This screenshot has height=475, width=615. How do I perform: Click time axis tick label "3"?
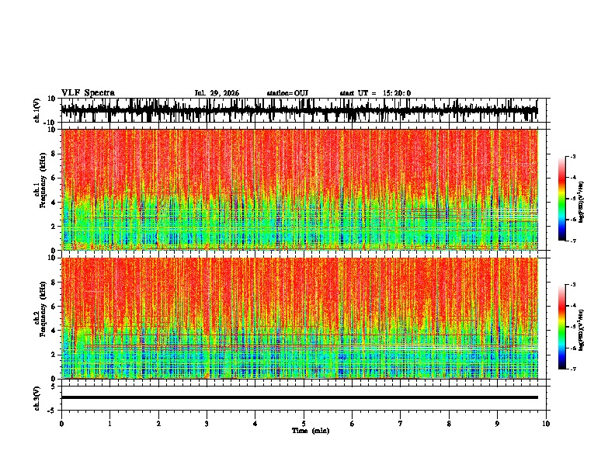pyautogui.click(x=207, y=424)
